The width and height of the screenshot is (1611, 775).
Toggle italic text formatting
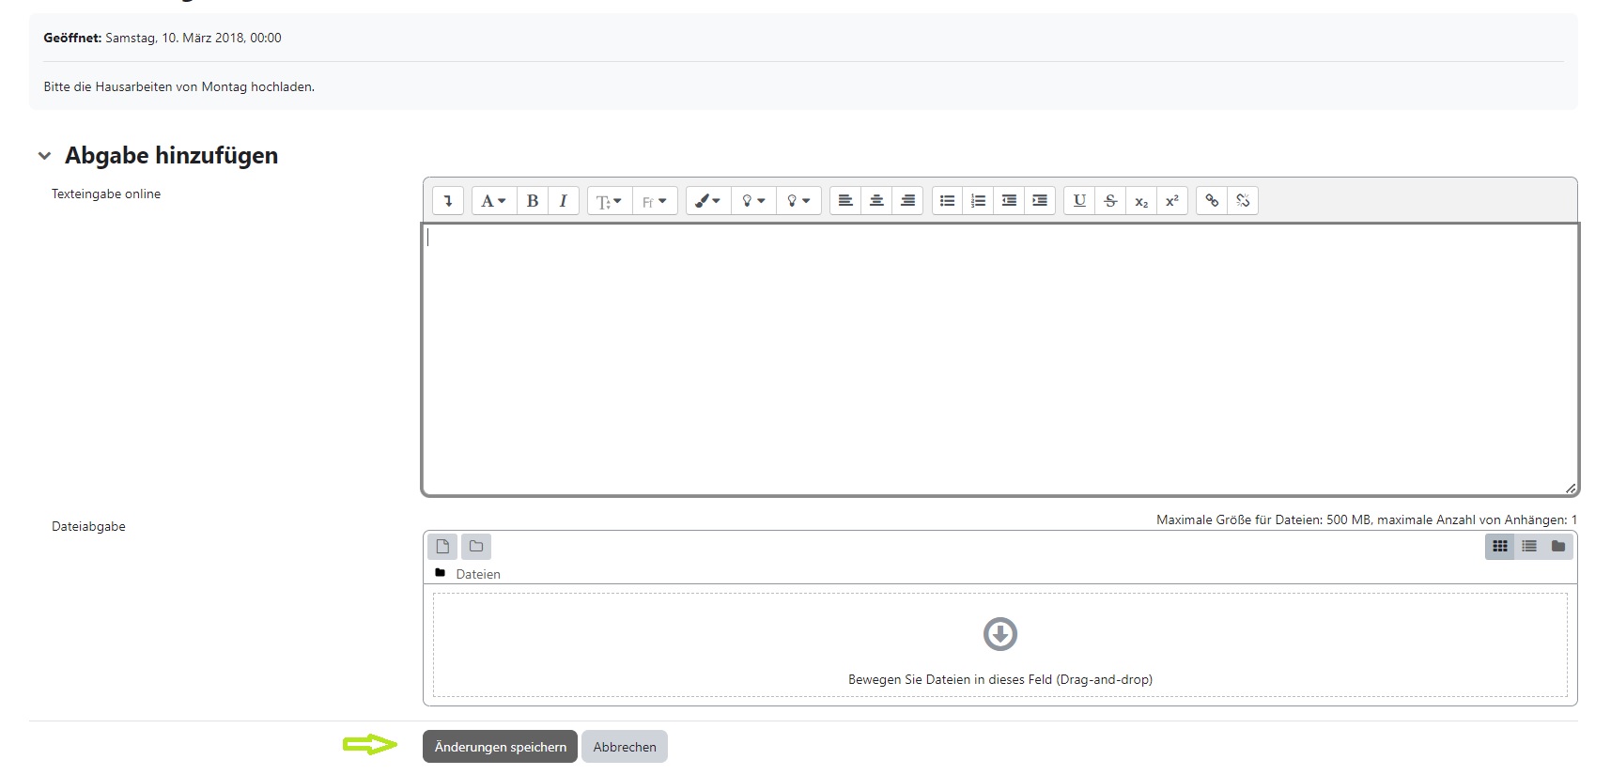click(x=564, y=201)
